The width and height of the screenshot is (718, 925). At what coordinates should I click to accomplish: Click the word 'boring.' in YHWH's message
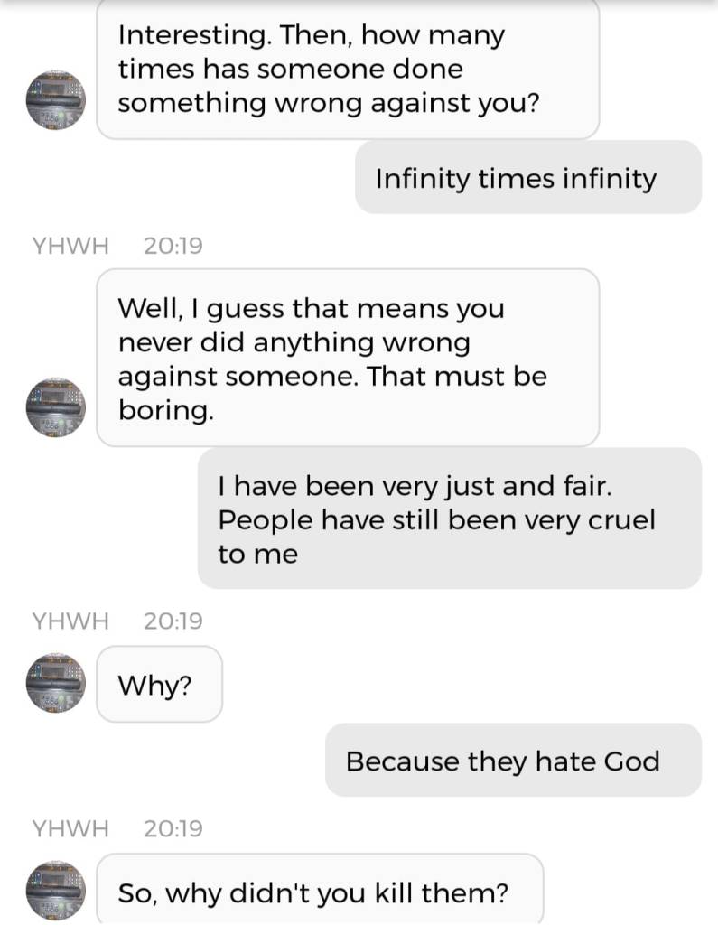pyautogui.click(x=166, y=410)
